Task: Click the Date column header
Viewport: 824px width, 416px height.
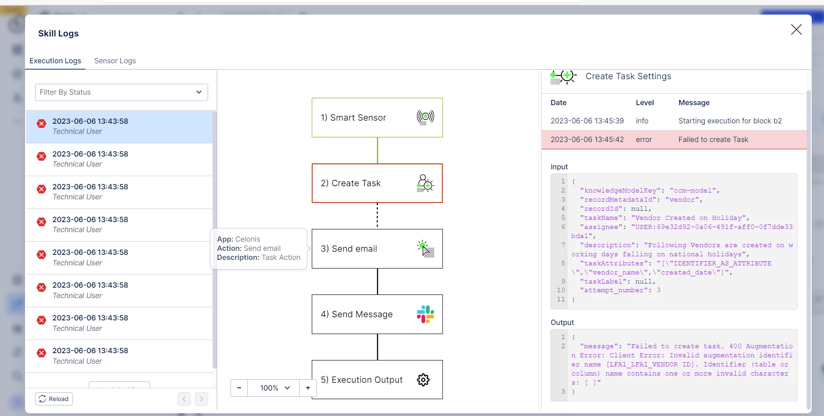Action: [x=559, y=103]
